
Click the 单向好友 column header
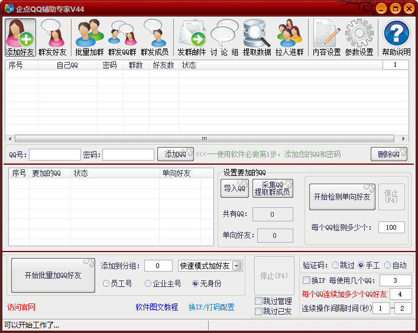tap(180, 173)
